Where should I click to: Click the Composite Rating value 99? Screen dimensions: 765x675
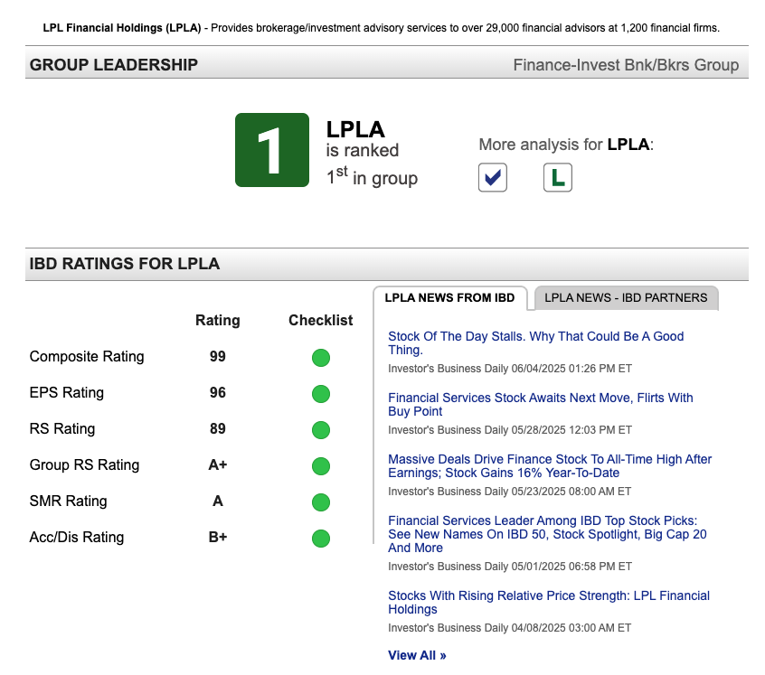click(x=218, y=356)
